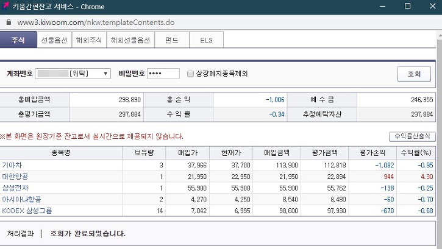
Task: Switch to 해외선물옵션 tab
Action: 130,40
